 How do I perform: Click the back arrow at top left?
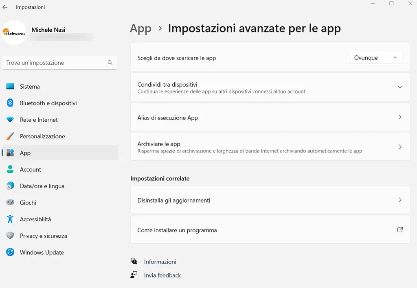(5, 7)
